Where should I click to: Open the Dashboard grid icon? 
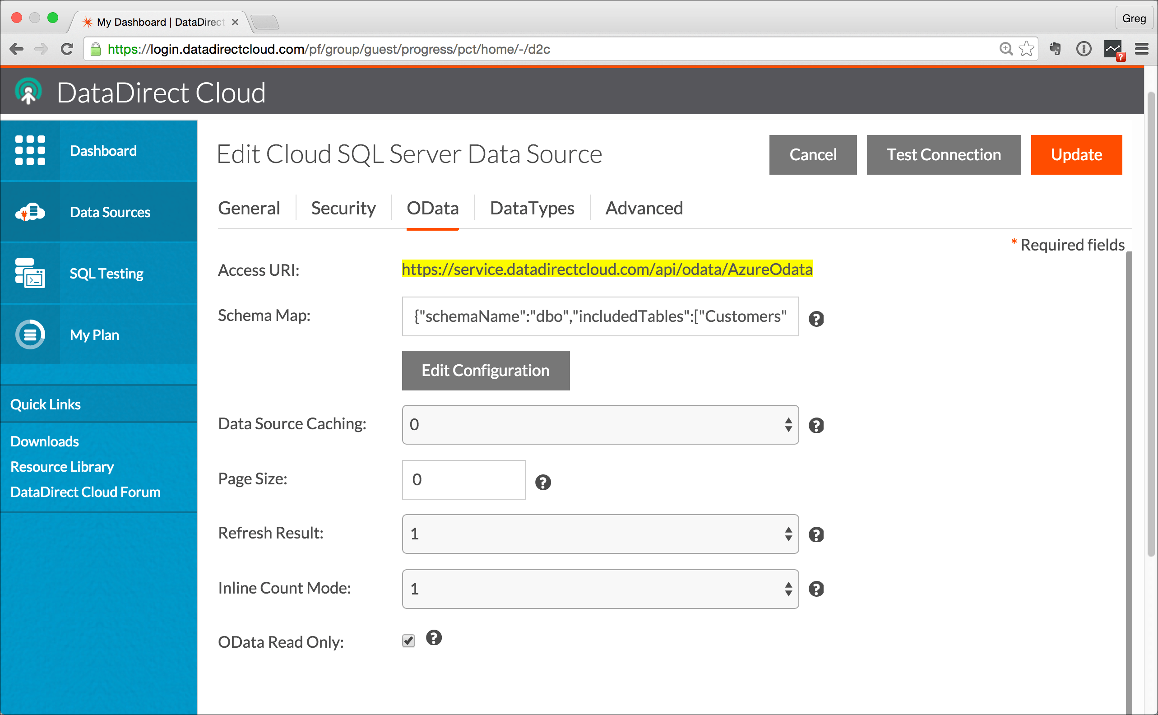30,151
